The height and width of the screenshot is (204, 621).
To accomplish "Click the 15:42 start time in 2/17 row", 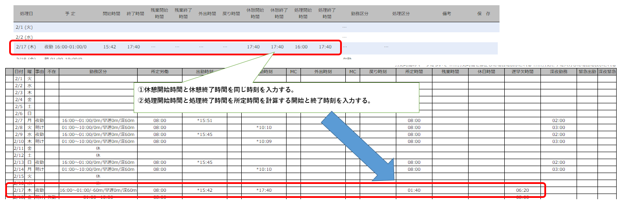I will coord(109,47).
